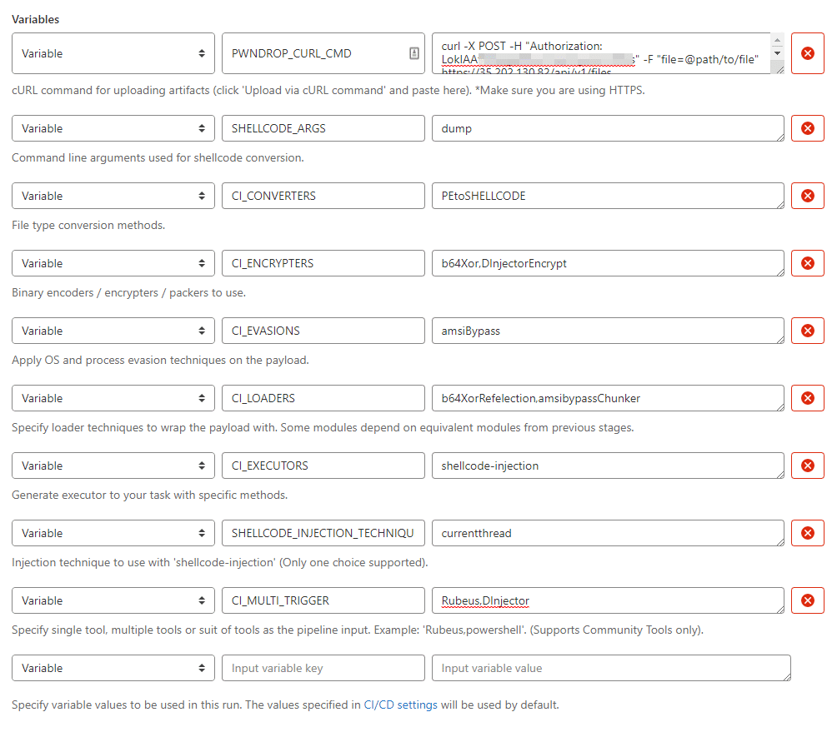This screenshot has height=732, width=837.
Task: Click the key icon in PWNDROP_CURL_CMD field
Action: click(x=413, y=53)
